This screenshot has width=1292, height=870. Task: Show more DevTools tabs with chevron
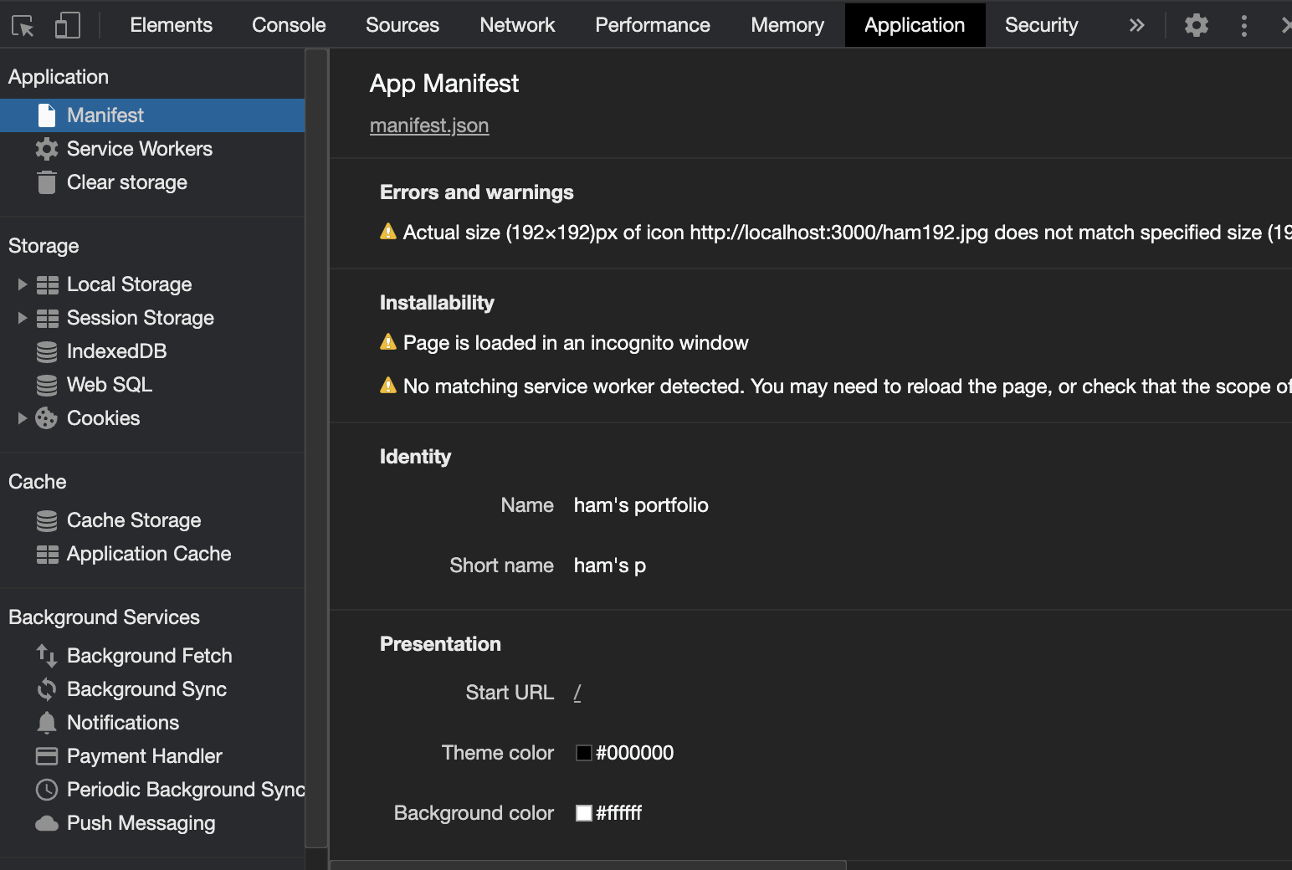point(1136,25)
